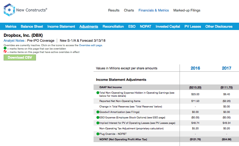This screenshot has height=146, width=239.
Task: Click the New Constructs brand name text
Action: tap(32, 10)
